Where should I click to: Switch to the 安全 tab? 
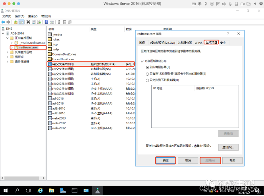pyautogui.click(x=223, y=42)
